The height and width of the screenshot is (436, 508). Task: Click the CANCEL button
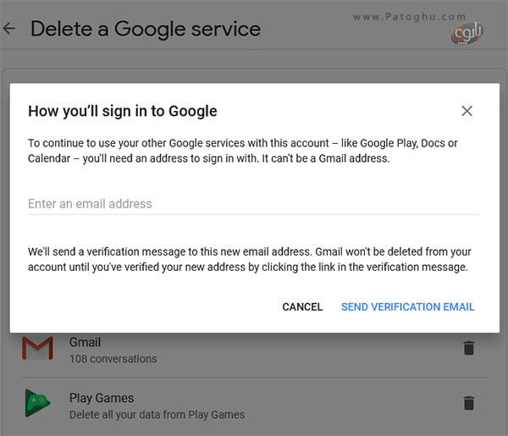click(302, 306)
